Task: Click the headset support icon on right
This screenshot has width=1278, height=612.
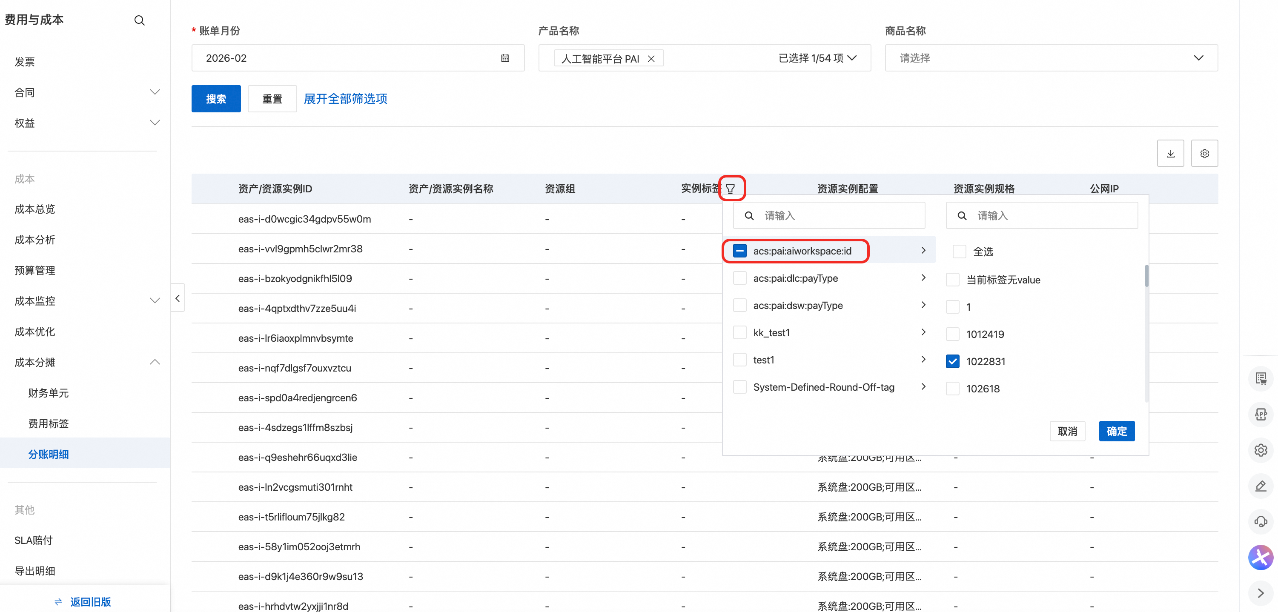Action: point(1261,521)
